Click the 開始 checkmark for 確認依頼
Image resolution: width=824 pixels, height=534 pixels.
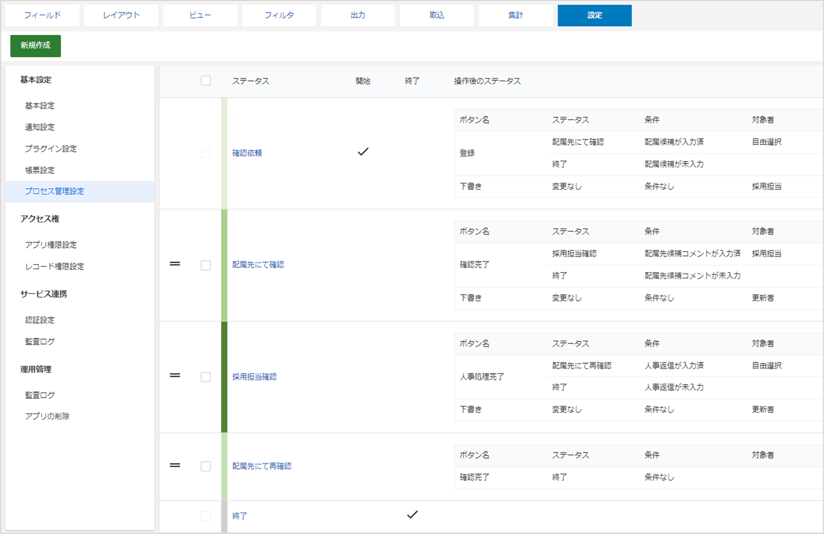point(363,152)
